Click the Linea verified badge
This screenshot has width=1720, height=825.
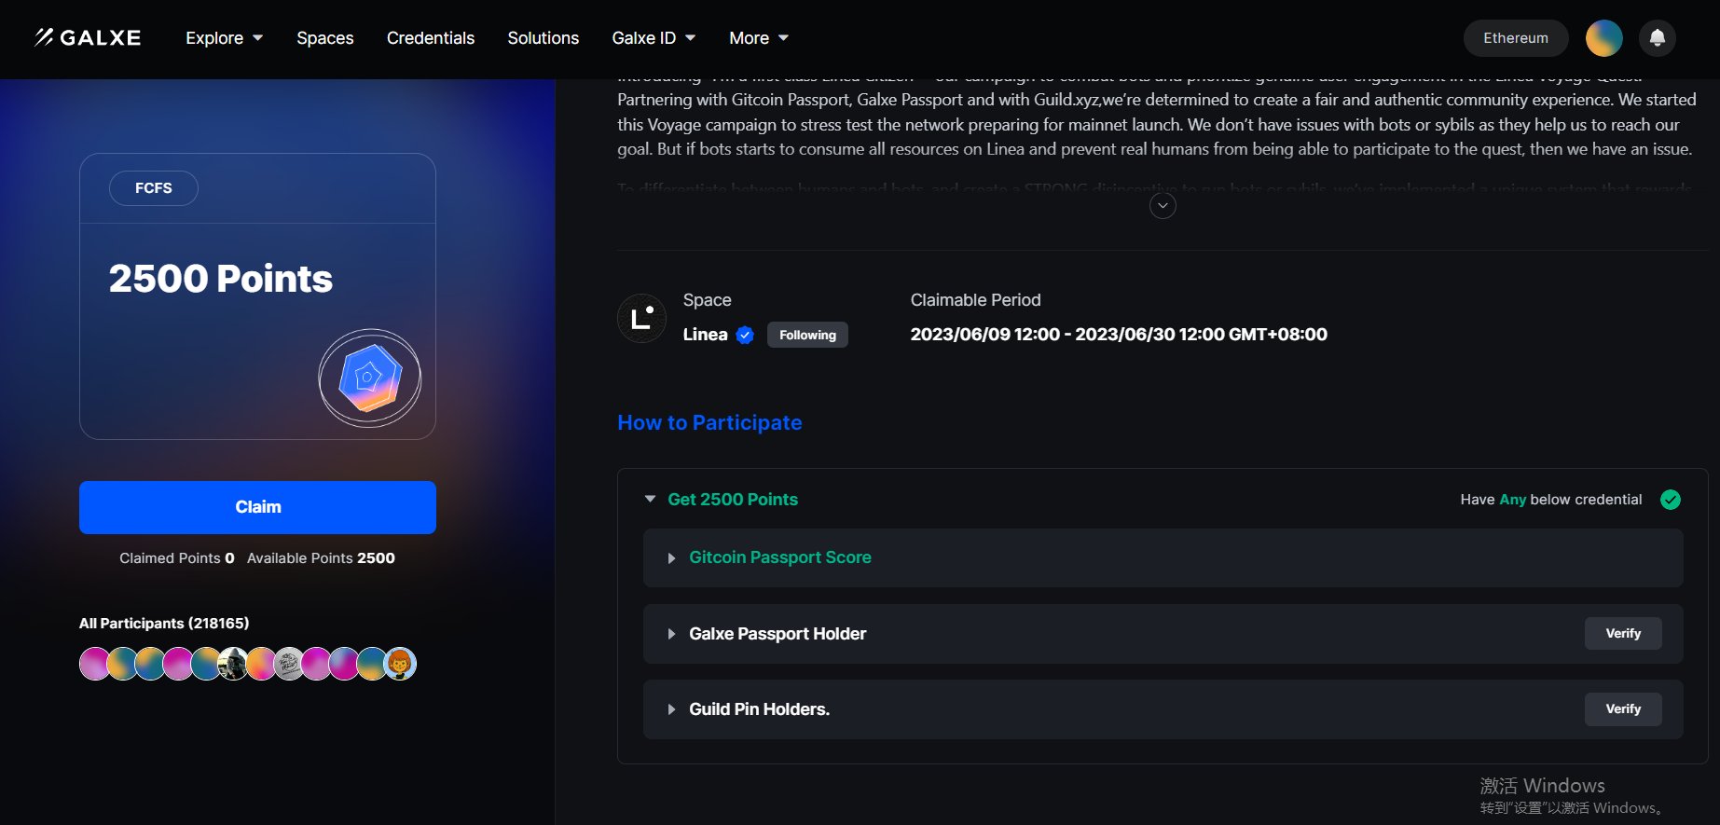tap(745, 335)
